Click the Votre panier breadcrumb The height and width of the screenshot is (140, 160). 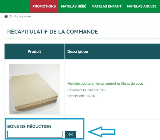[22, 16]
